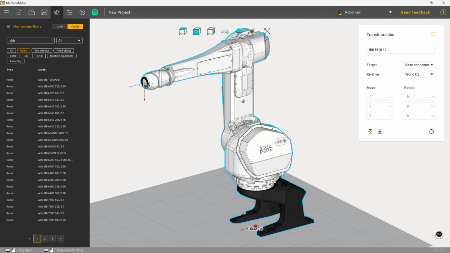Open the hamburger main menu
450x253 pixels.
click(6, 12)
